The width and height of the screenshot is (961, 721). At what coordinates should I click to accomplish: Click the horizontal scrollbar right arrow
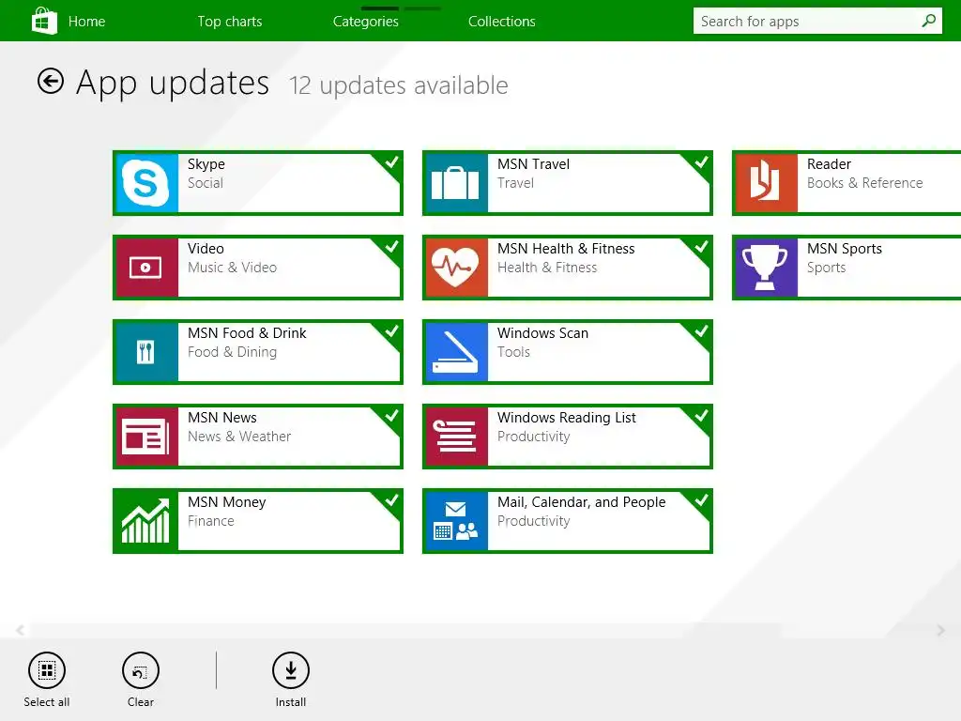point(940,630)
